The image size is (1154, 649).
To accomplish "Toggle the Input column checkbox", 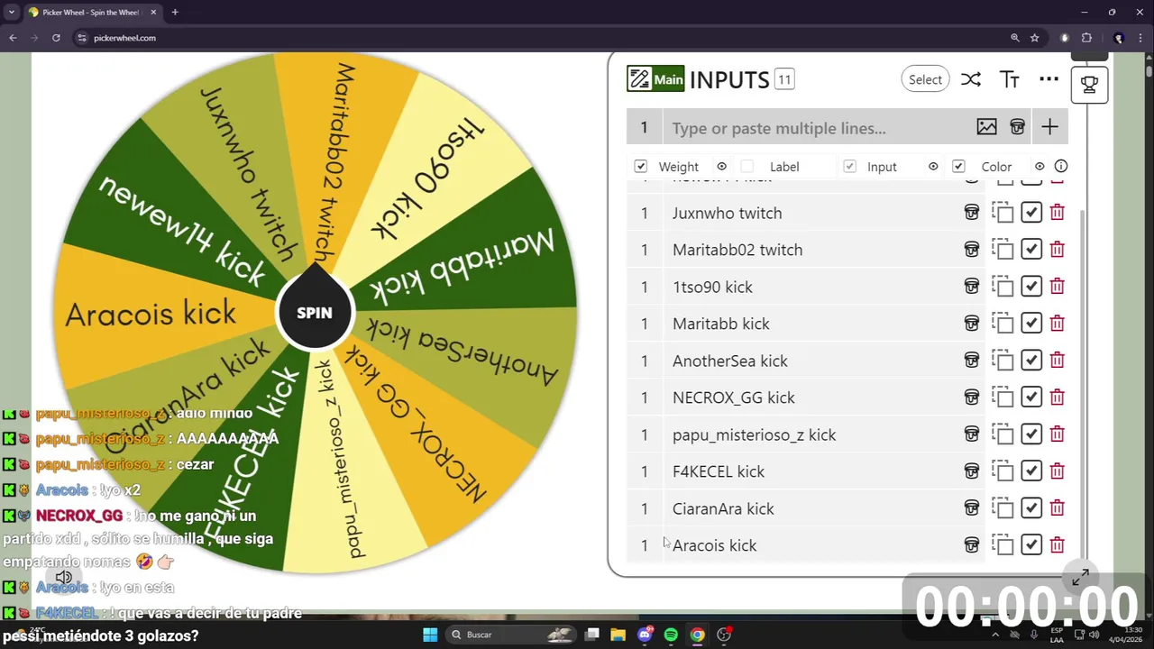I will (849, 166).
